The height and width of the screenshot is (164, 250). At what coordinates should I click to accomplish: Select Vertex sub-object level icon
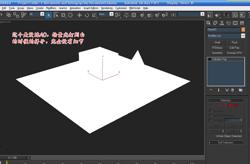click(214, 105)
